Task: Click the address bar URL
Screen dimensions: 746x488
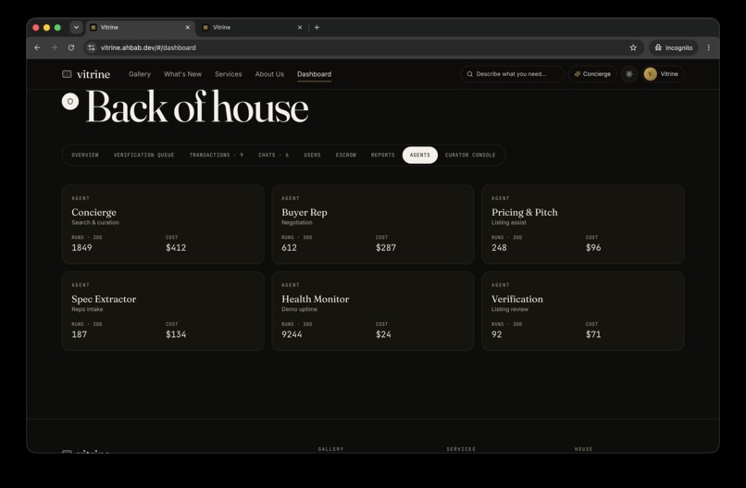Action: tap(148, 47)
